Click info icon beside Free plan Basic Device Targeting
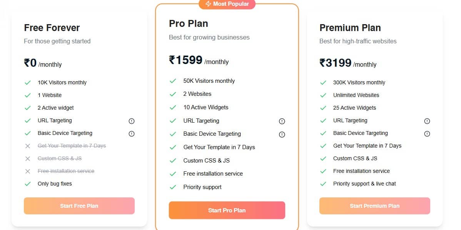 click(132, 134)
